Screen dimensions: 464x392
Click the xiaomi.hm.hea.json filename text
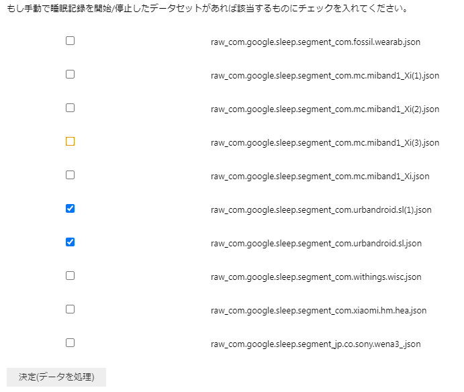tap(318, 311)
